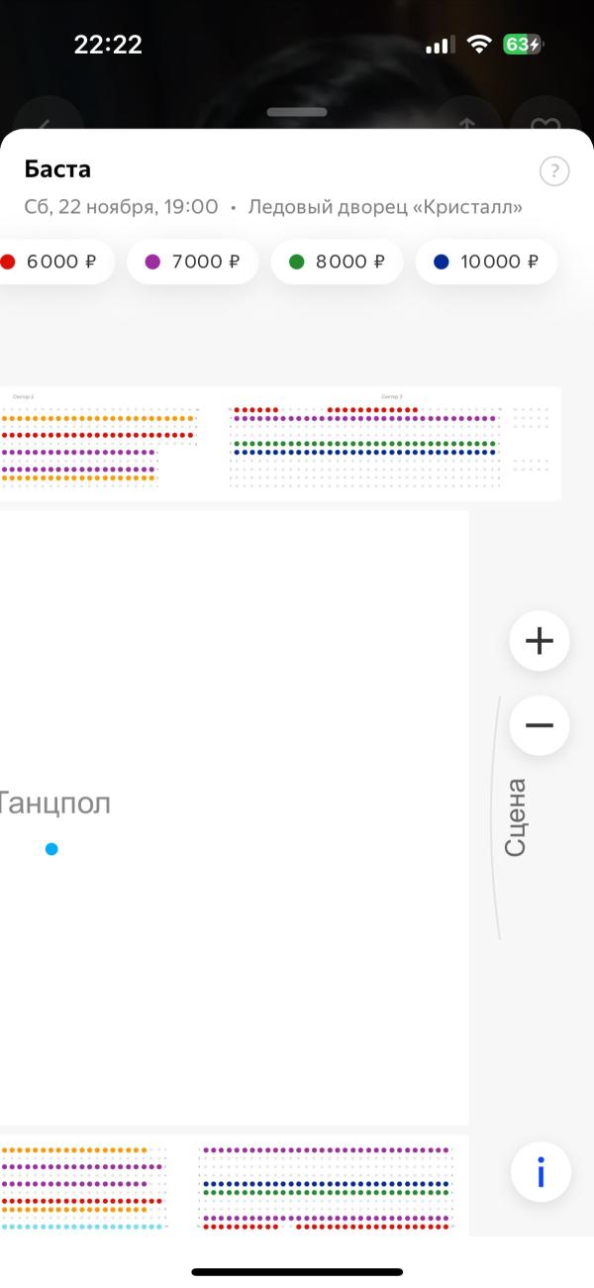Open the blue info button
The width and height of the screenshot is (594, 1288).
point(541,1172)
